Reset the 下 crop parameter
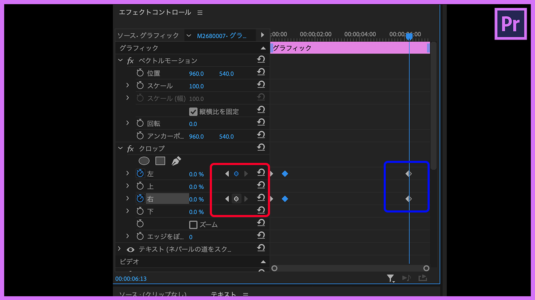The width and height of the screenshot is (535, 300). coord(261,210)
